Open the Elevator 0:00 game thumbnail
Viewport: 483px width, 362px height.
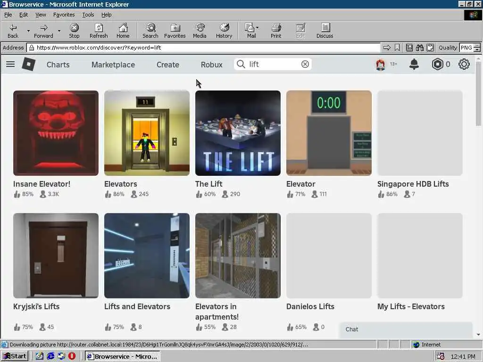(329, 133)
